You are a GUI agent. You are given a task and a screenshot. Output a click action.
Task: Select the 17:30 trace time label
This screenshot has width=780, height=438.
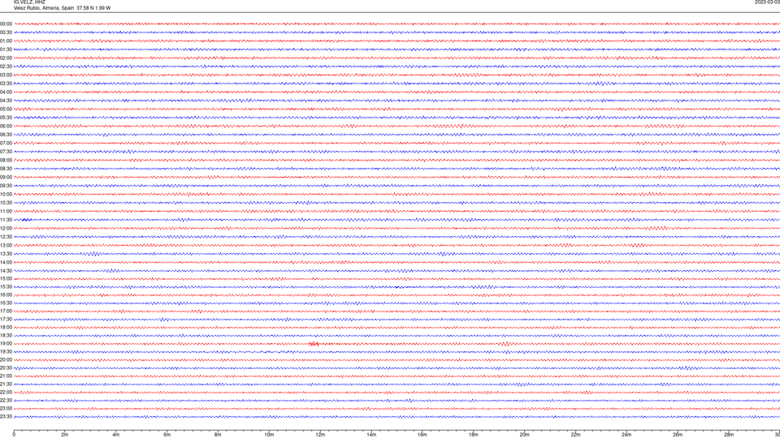[x=6, y=320]
